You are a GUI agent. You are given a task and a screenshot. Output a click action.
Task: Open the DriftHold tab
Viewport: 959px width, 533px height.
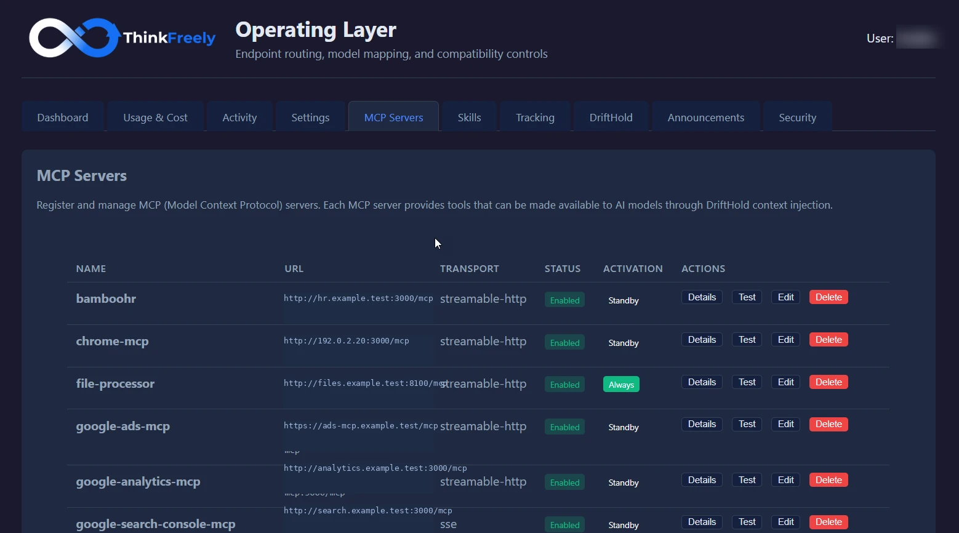(611, 117)
